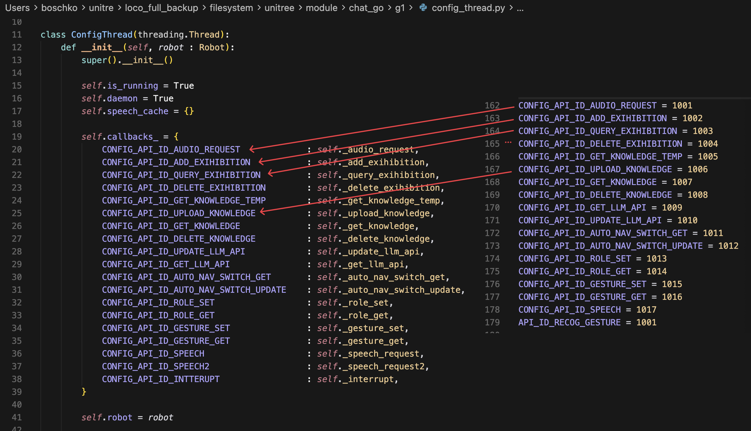Click self._query_exihibition callback value
751x431 pixels.
(376, 175)
